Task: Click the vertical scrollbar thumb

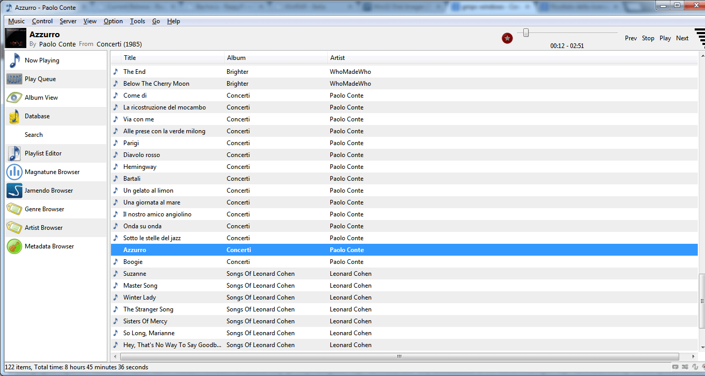Action: (702, 301)
